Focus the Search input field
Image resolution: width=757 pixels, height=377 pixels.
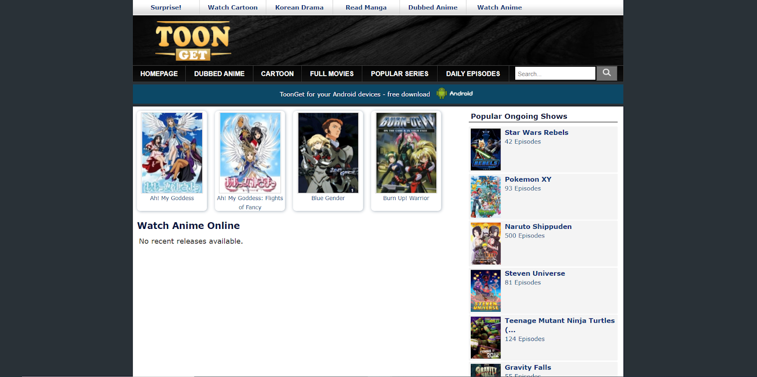tap(555, 73)
